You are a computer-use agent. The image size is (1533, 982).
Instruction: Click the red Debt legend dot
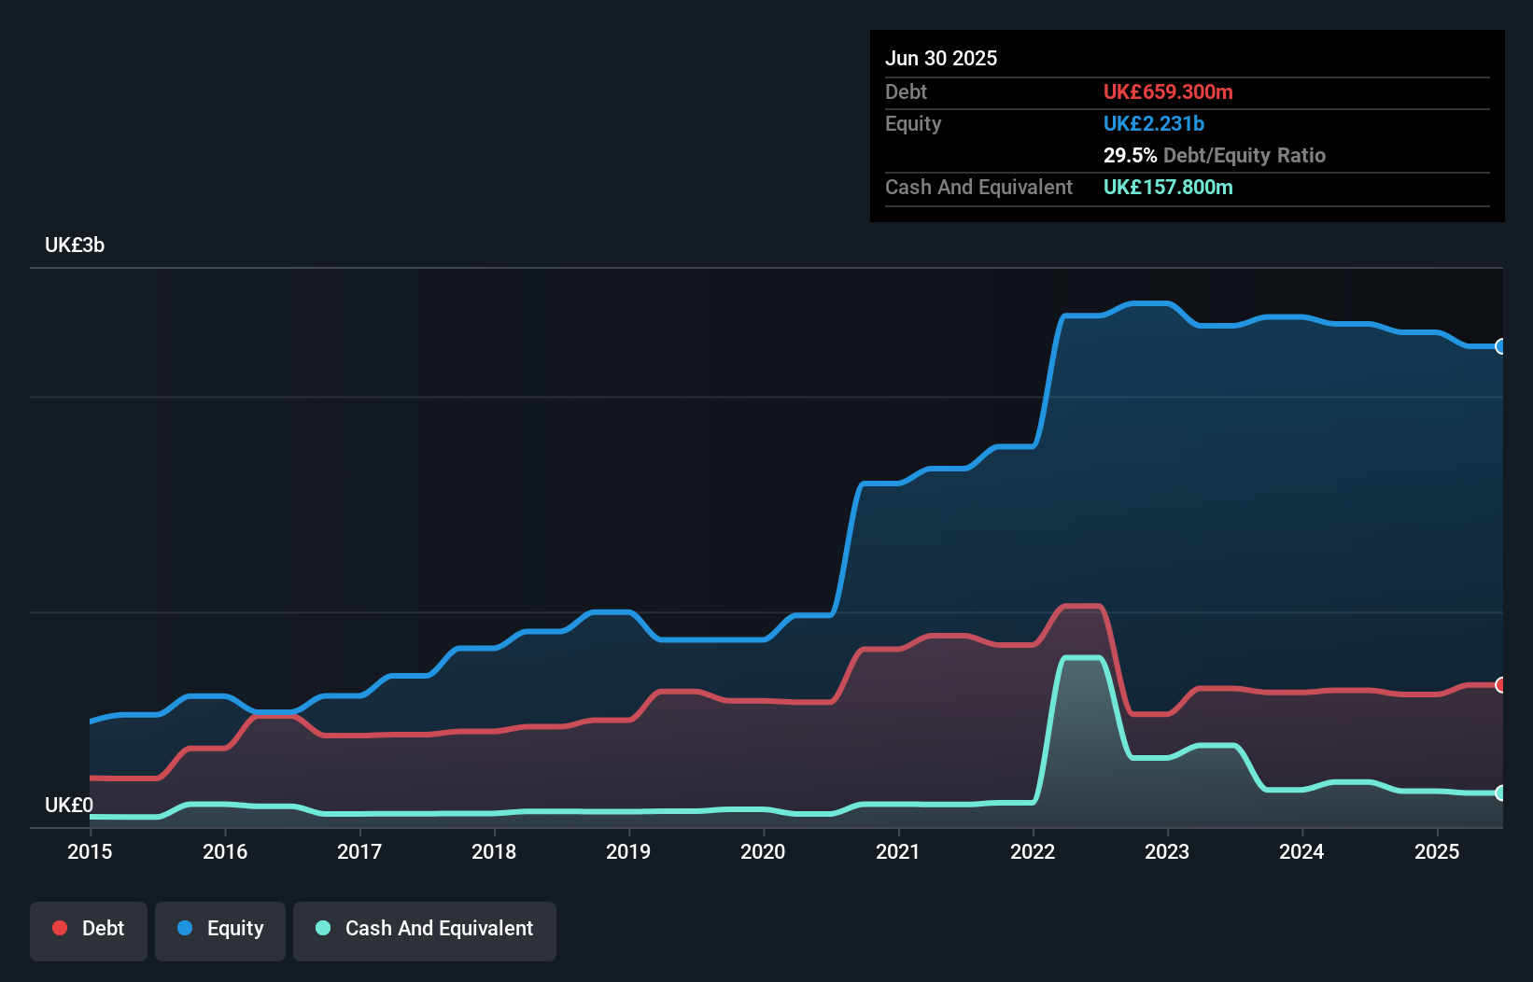point(60,928)
